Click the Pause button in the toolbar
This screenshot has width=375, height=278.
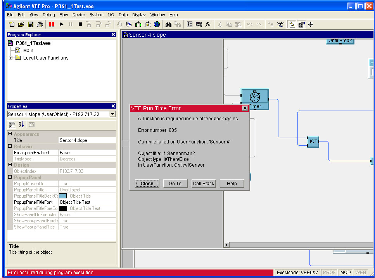tap(52, 24)
